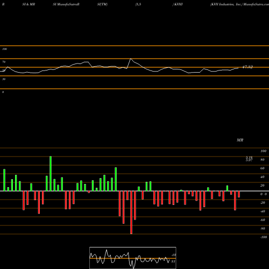
Task: Click the mini chart upper right value
Action: 174,255
